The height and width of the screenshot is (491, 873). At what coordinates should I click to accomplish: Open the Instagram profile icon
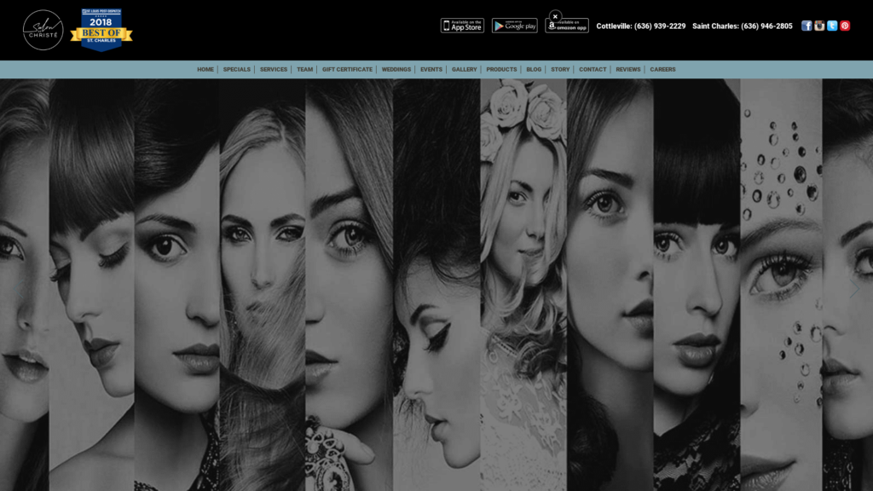click(819, 26)
